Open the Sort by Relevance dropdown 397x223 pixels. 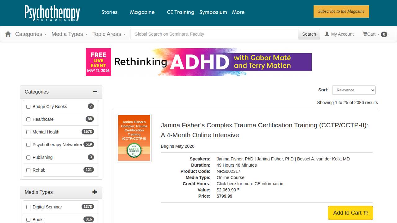tap(354, 90)
